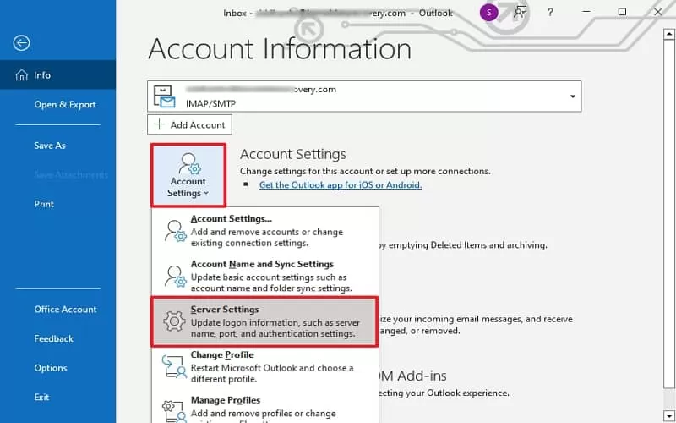Click the question mark help icon

pyautogui.click(x=550, y=13)
